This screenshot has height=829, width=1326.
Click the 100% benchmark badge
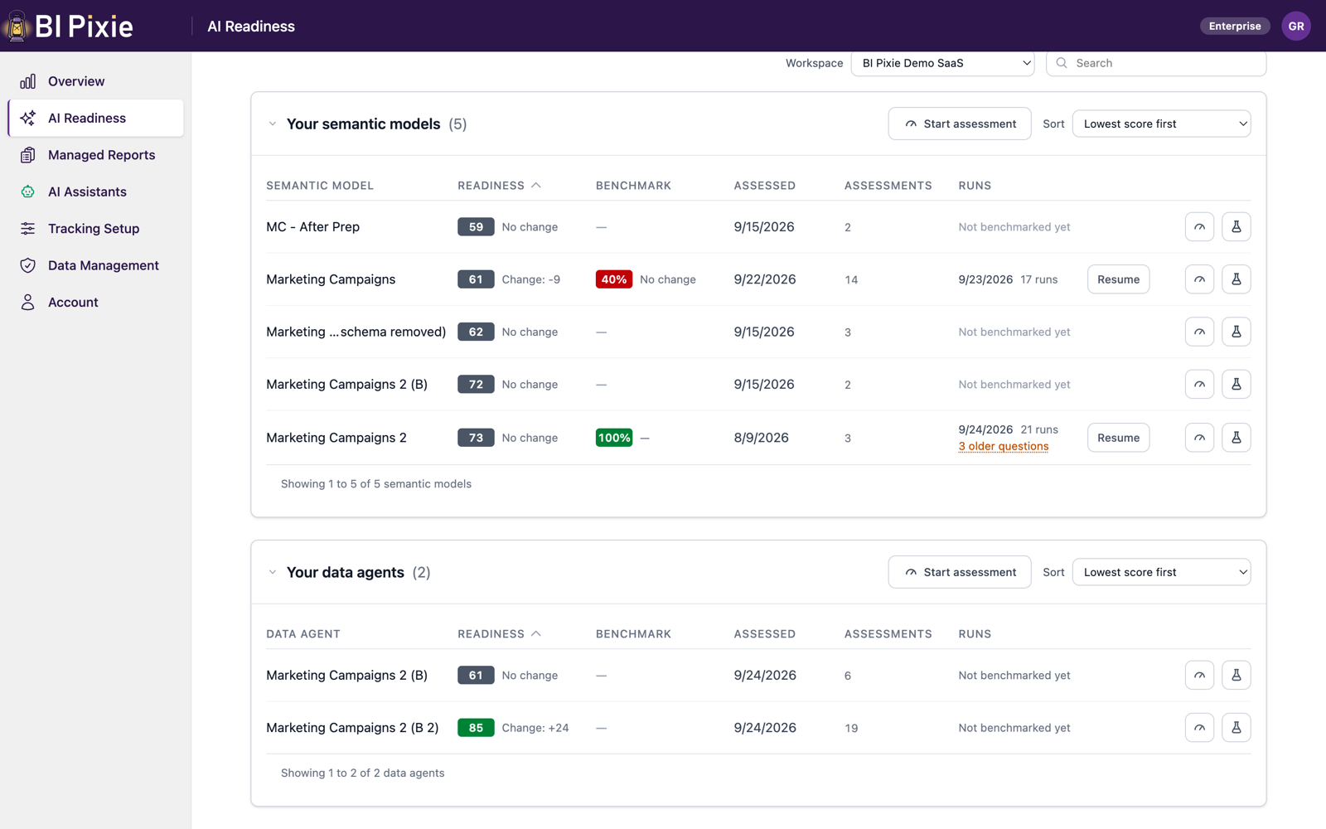coord(614,438)
